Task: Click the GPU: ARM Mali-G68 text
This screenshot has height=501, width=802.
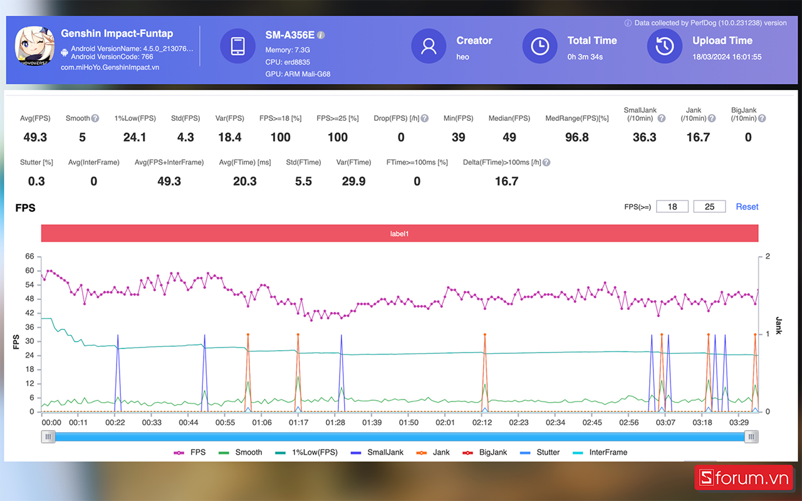Action: pyautogui.click(x=298, y=74)
